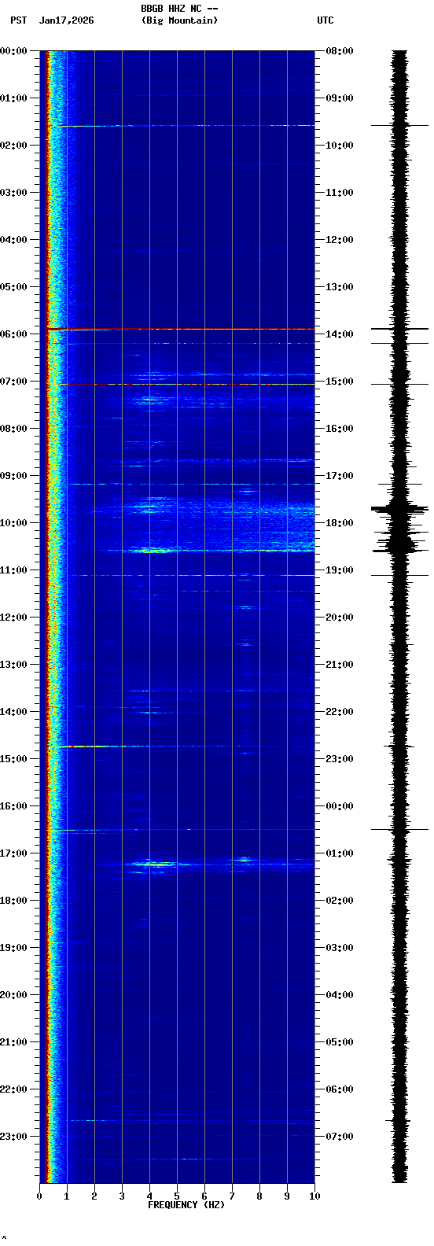Click the '(Big Mountain)' subtitle
Image resolution: width=434 pixels, height=1246 pixels.
point(179,20)
